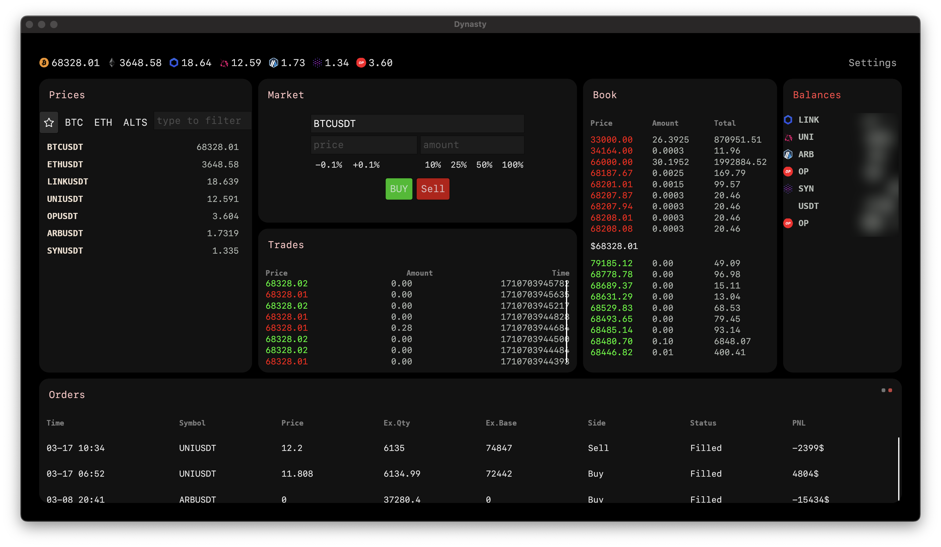This screenshot has height=547, width=941.
Task: Click the Arbitrum icon in top ticker
Action: (x=273, y=63)
